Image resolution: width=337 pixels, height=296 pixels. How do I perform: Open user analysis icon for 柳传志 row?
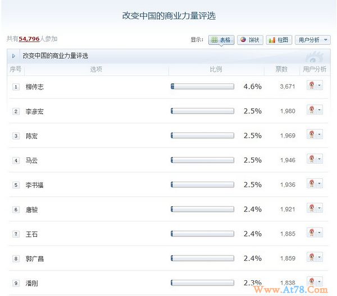(x=311, y=85)
